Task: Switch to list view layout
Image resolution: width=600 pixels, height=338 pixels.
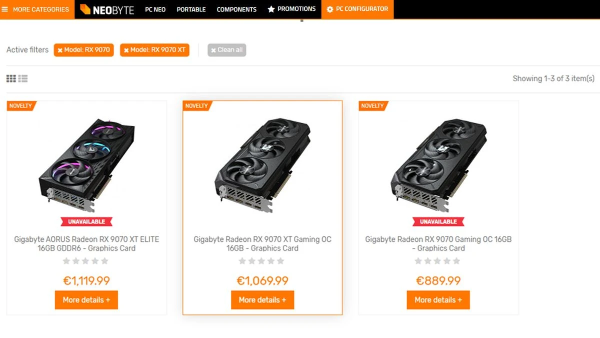Action: [x=23, y=79]
